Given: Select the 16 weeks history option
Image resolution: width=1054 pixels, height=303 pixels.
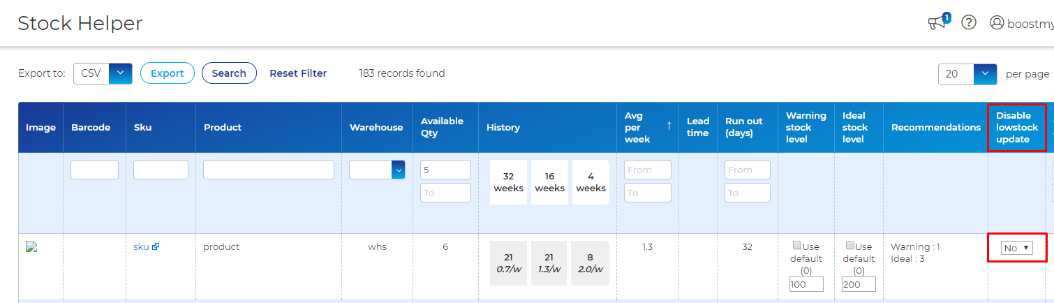Looking at the screenshot, I should pos(549,182).
